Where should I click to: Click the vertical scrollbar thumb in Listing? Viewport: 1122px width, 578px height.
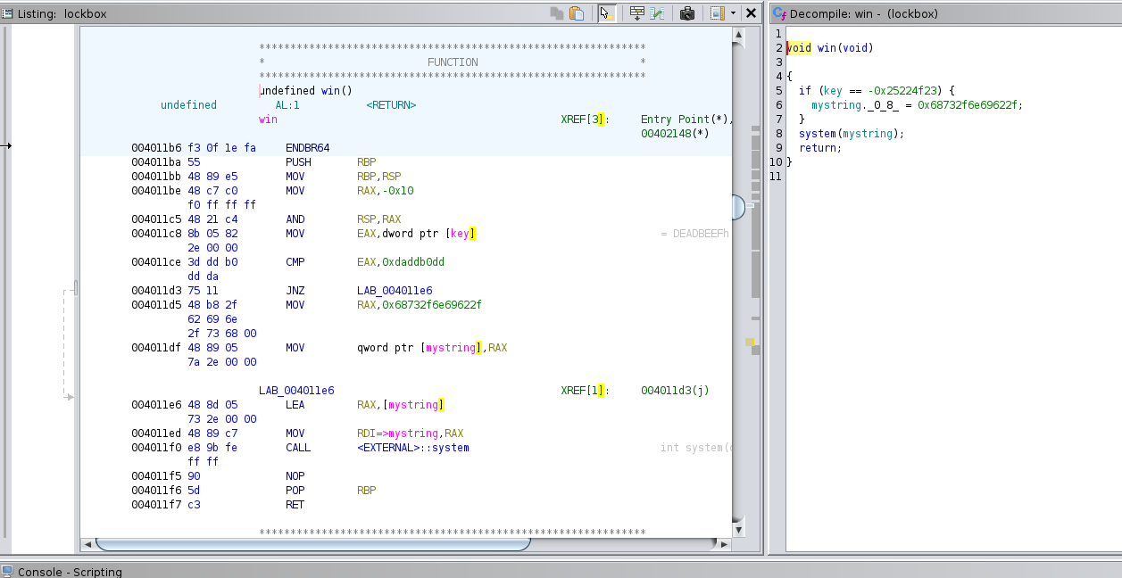click(x=737, y=207)
